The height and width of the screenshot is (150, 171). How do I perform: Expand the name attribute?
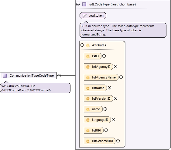coord(105,109)
